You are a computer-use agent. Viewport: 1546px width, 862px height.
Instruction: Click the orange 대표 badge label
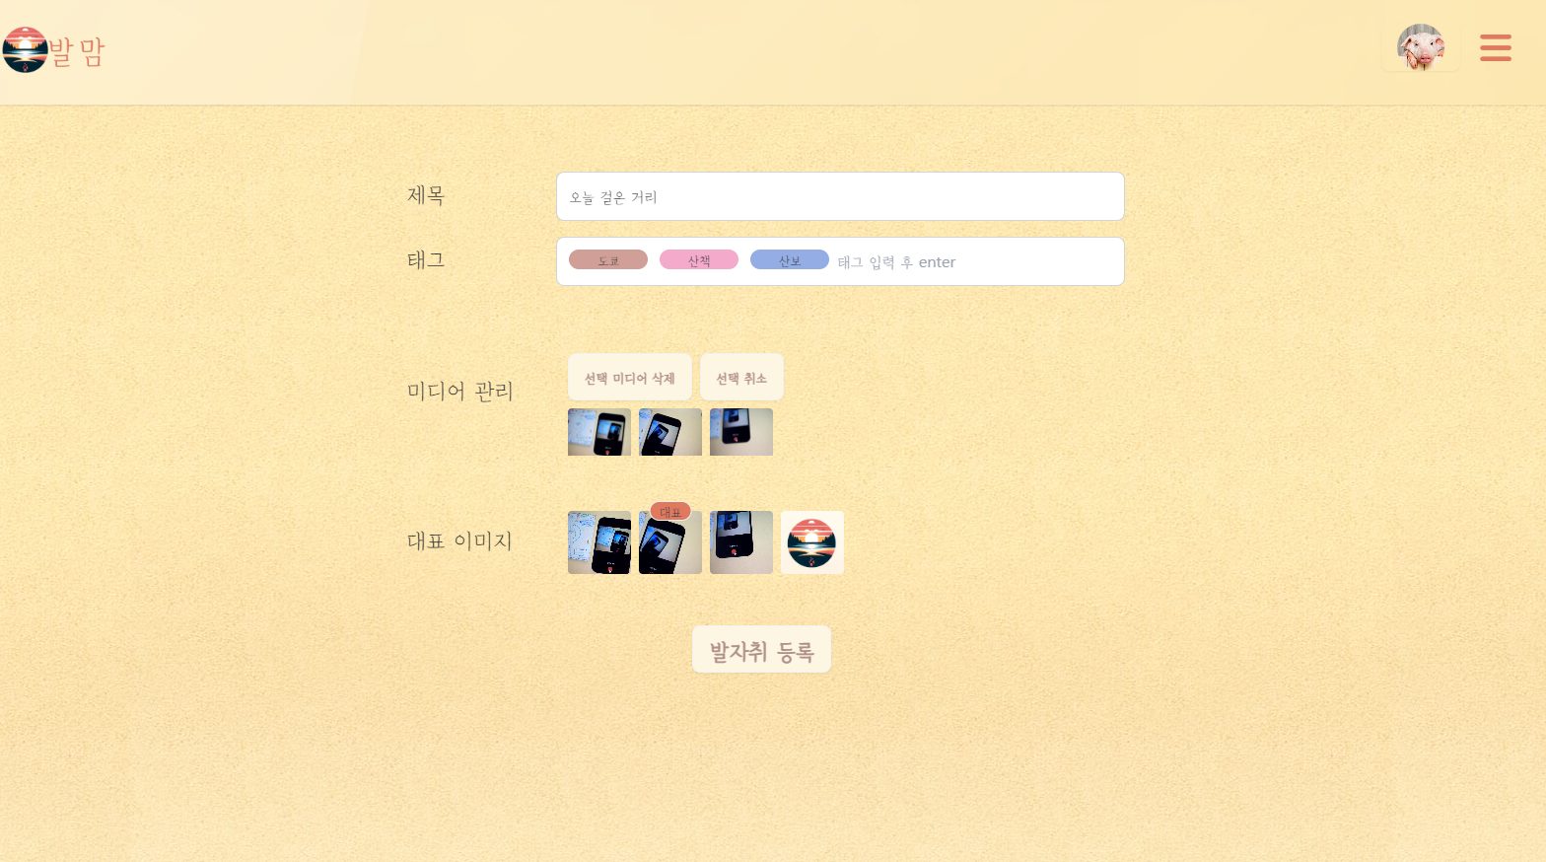670,512
